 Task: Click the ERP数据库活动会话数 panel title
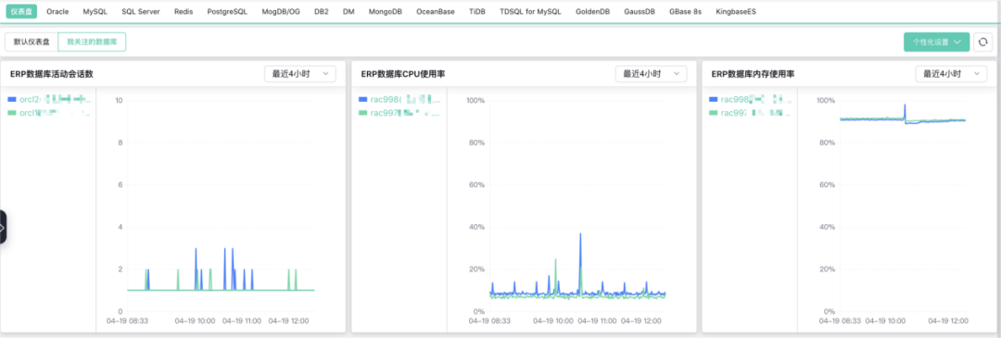coord(52,74)
